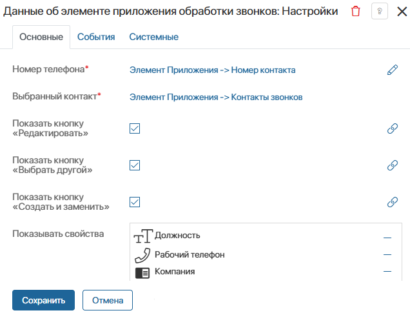Select the Должность property row text
The image size is (410, 315).
[177, 236]
